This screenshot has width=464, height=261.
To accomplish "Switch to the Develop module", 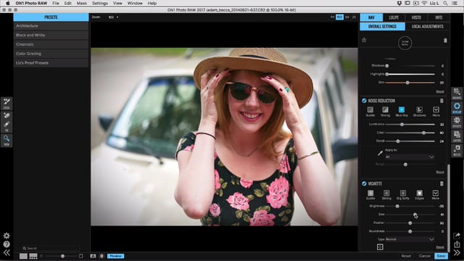I will (457, 108).
